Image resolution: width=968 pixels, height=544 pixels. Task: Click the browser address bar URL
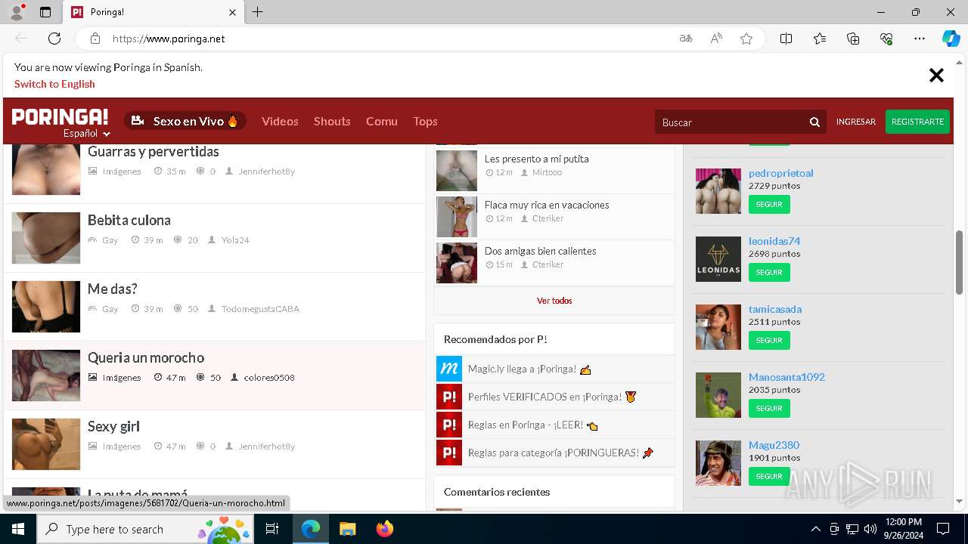click(x=169, y=39)
